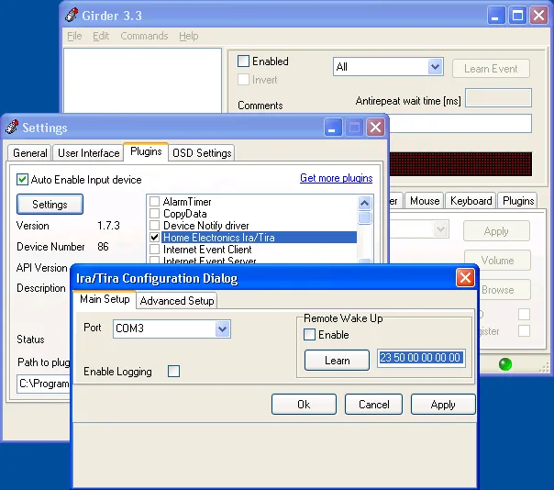Image resolution: width=554 pixels, height=490 pixels.
Task: Click the Antirepeat wait time field
Action: tap(498, 97)
